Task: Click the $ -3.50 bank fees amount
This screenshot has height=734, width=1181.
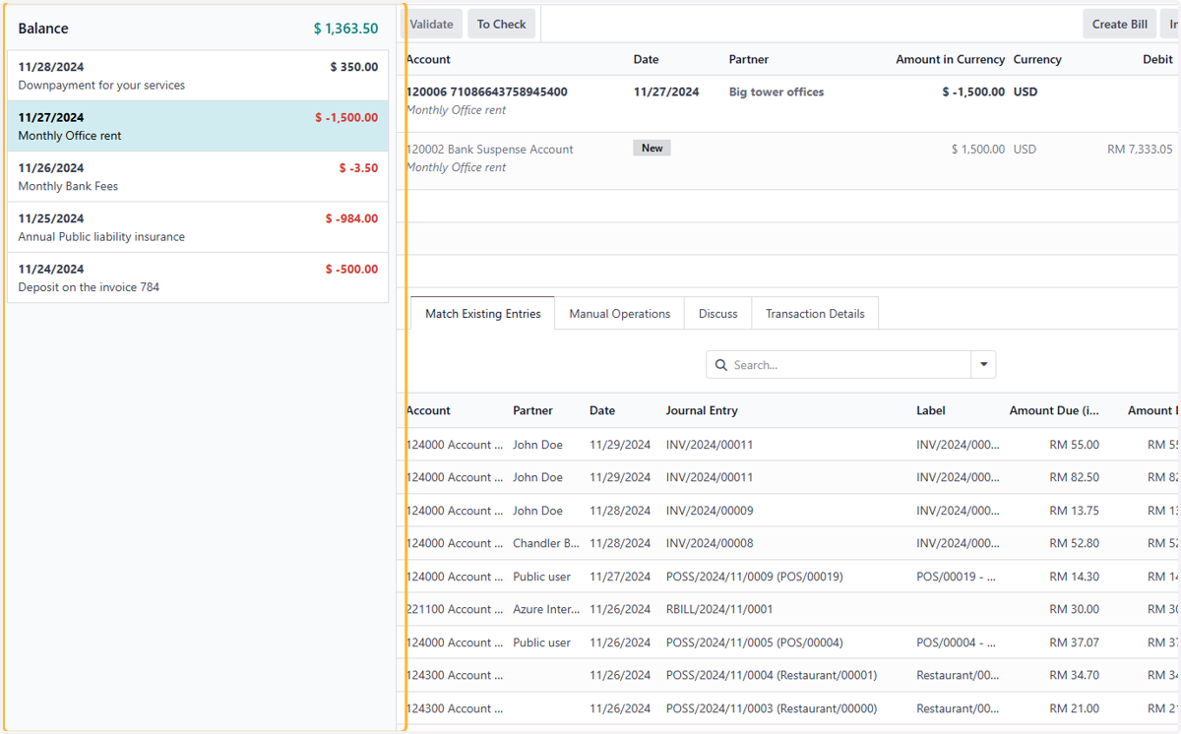Action: (x=358, y=168)
